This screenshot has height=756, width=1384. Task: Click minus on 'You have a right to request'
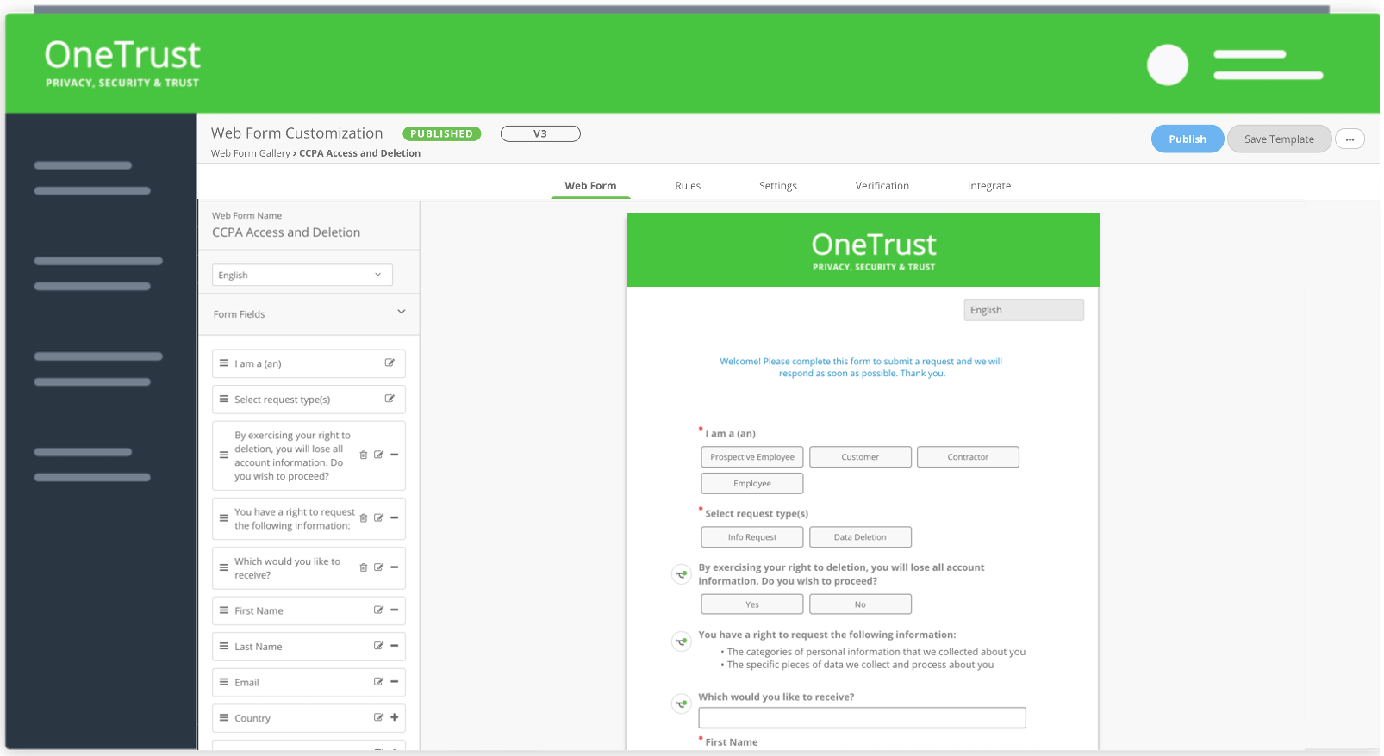point(395,517)
